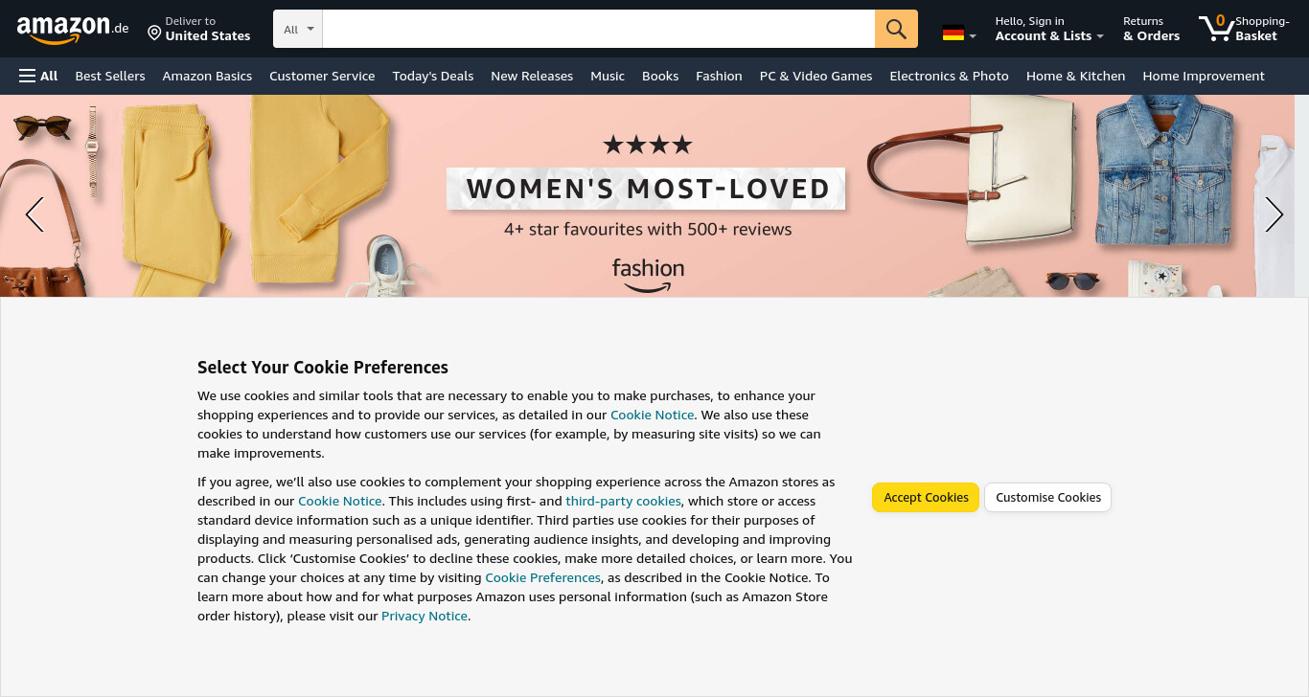
Task: Go to Today's Deals
Action: click(x=433, y=76)
